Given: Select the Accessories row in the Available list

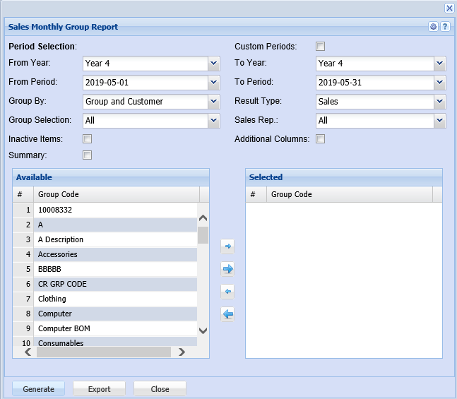Looking at the screenshot, I should tap(105, 254).
